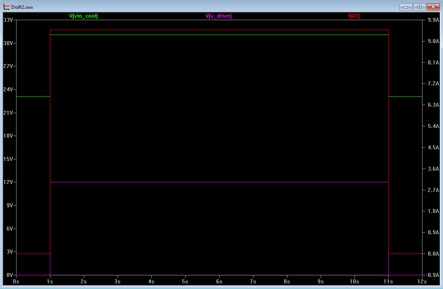
Task: Click the 3s time axis label
Action: coord(117,281)
